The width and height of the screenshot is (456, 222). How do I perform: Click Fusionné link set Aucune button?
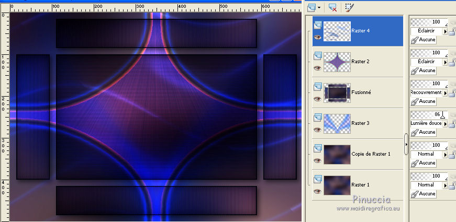424,101
